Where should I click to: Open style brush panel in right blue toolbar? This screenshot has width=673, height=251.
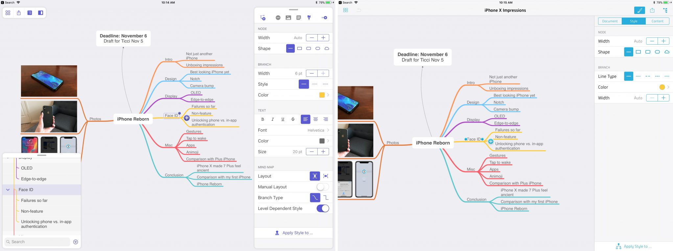(639, 10)
